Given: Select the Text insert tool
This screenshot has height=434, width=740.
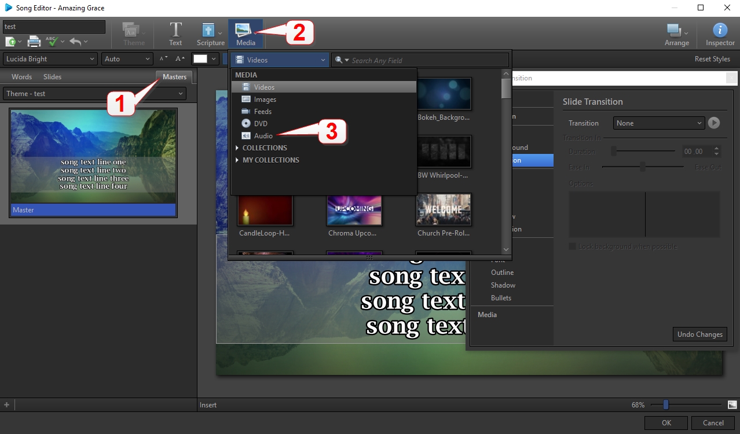Looking at the screenshot, I should (175, 32).
